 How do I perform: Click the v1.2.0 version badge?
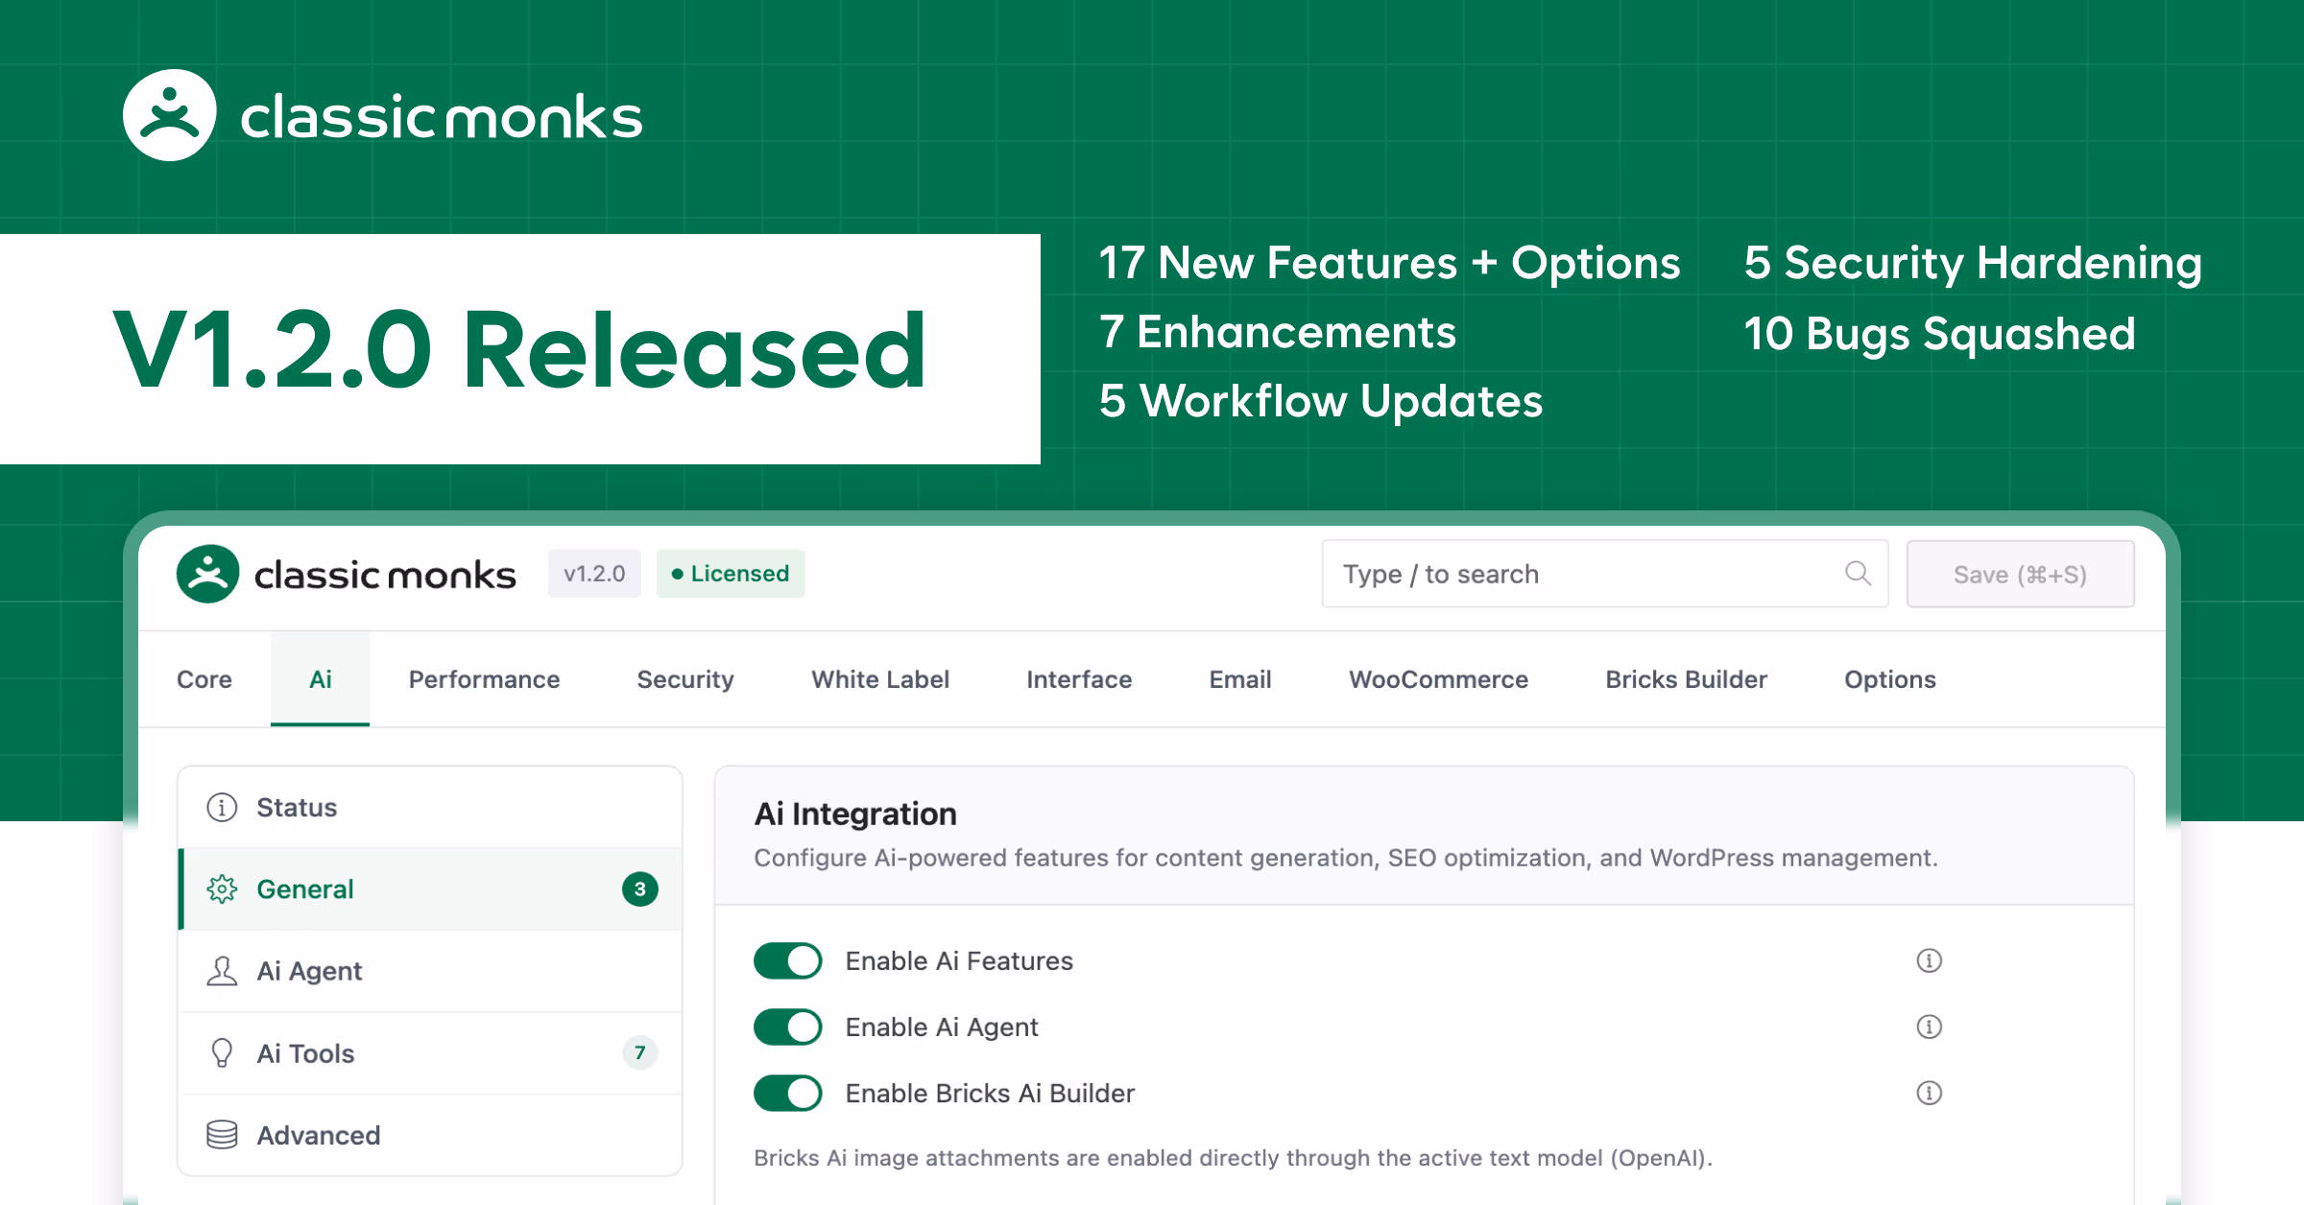click(594, 574)
